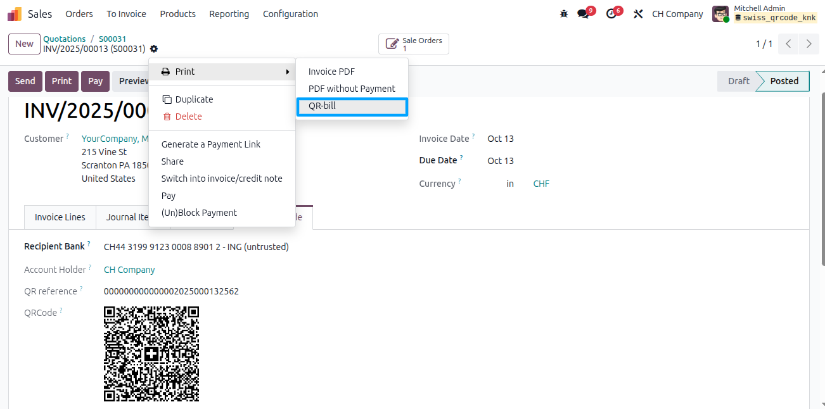Open the gear actions menu icon

coord(154,49)
